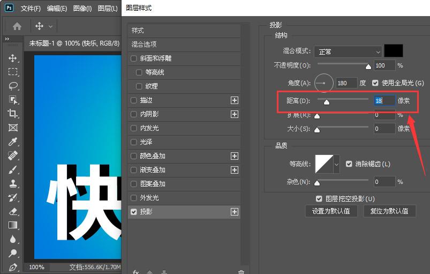
Task: Click the Move tool preset icon in options bar
Action: point(39,26)
